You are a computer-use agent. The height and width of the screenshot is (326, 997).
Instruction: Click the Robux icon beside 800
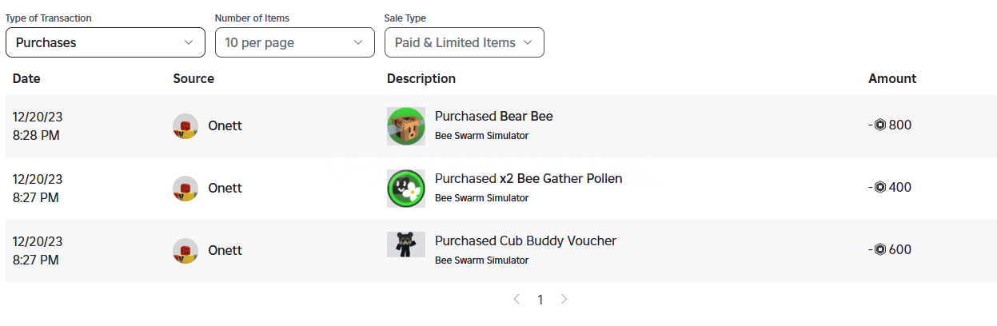(x=880, y=125)
